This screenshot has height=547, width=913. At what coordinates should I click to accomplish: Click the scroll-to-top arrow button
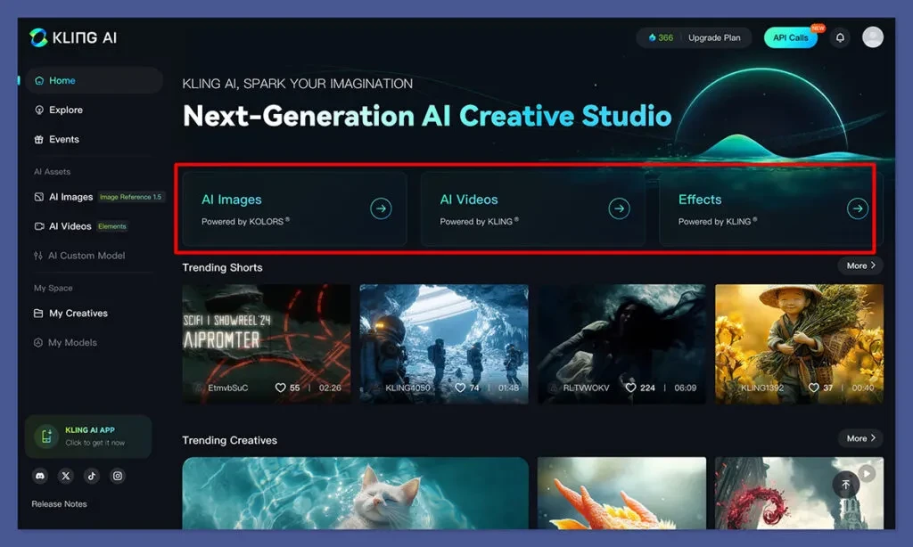click(844, 484)
